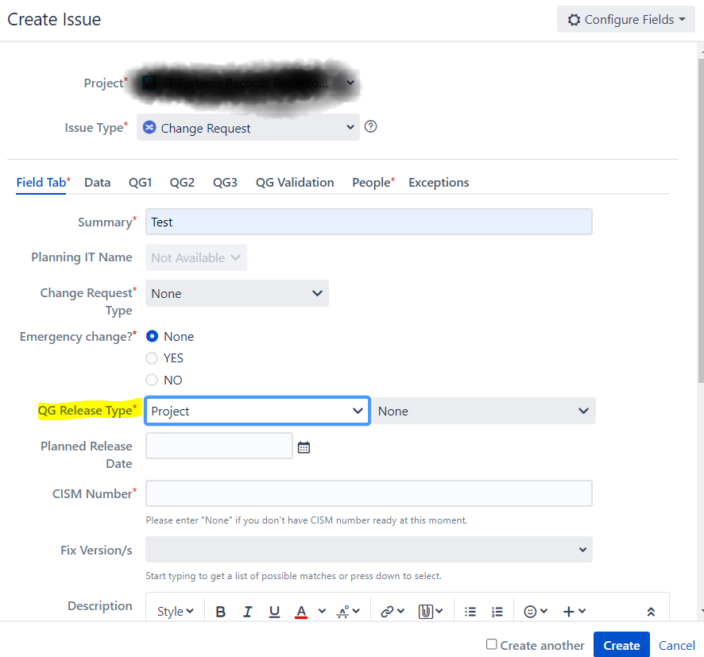
Task: Select the YES radio button for Emergency change
Action: (x=152, y=358)
